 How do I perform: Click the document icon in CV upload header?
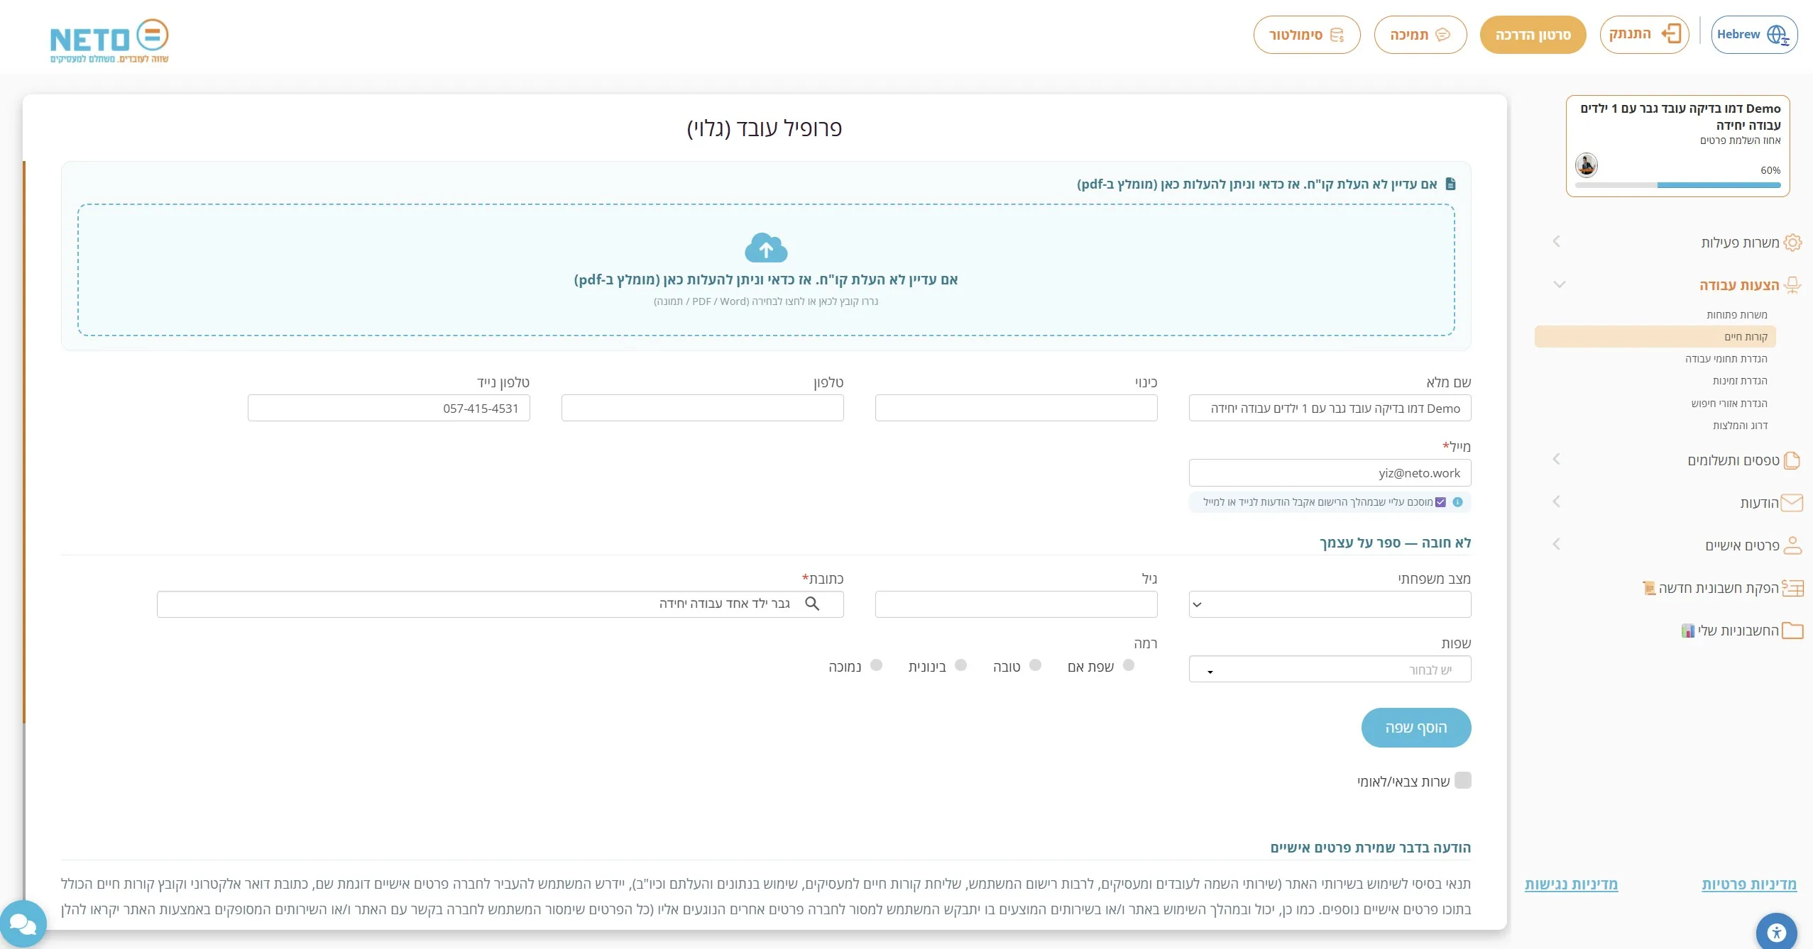point(1451,184)
